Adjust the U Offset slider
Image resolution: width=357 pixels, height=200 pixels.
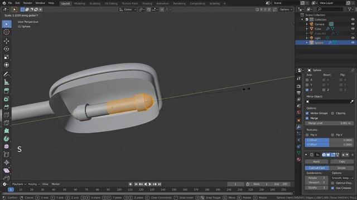pyautogui.click(x=329, y=140)
